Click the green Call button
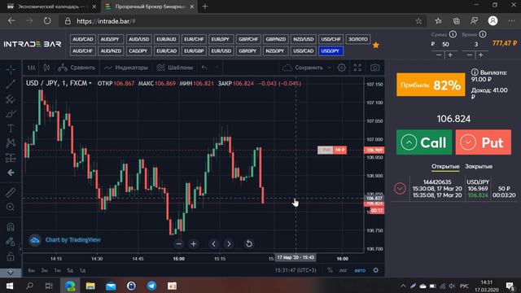This screenshot has width=521, height=293. pyautogui.click(x=424, y=142)
